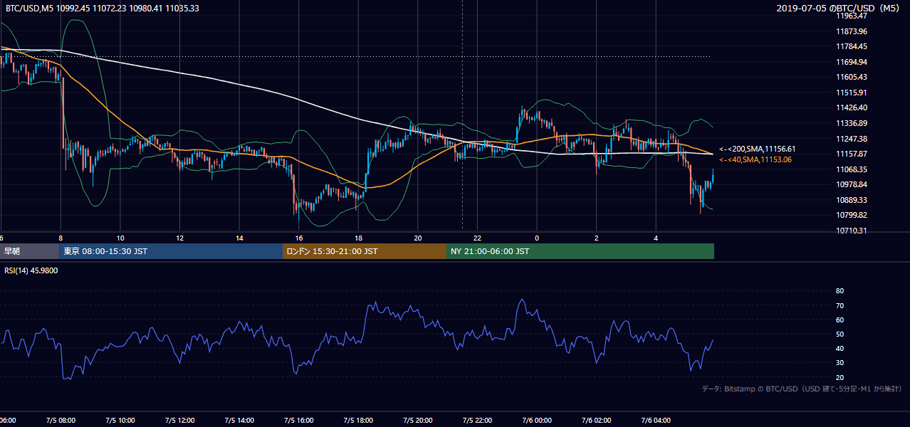Click the 7/5 10:00 time label
This screenshot has width=910, height=427.
point(120,421)
